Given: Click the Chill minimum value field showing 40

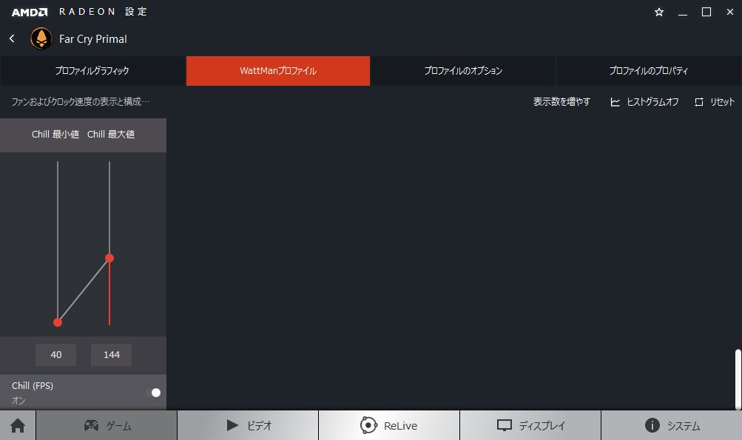Looking at the screenshot, I should click(x=56, y=355).
